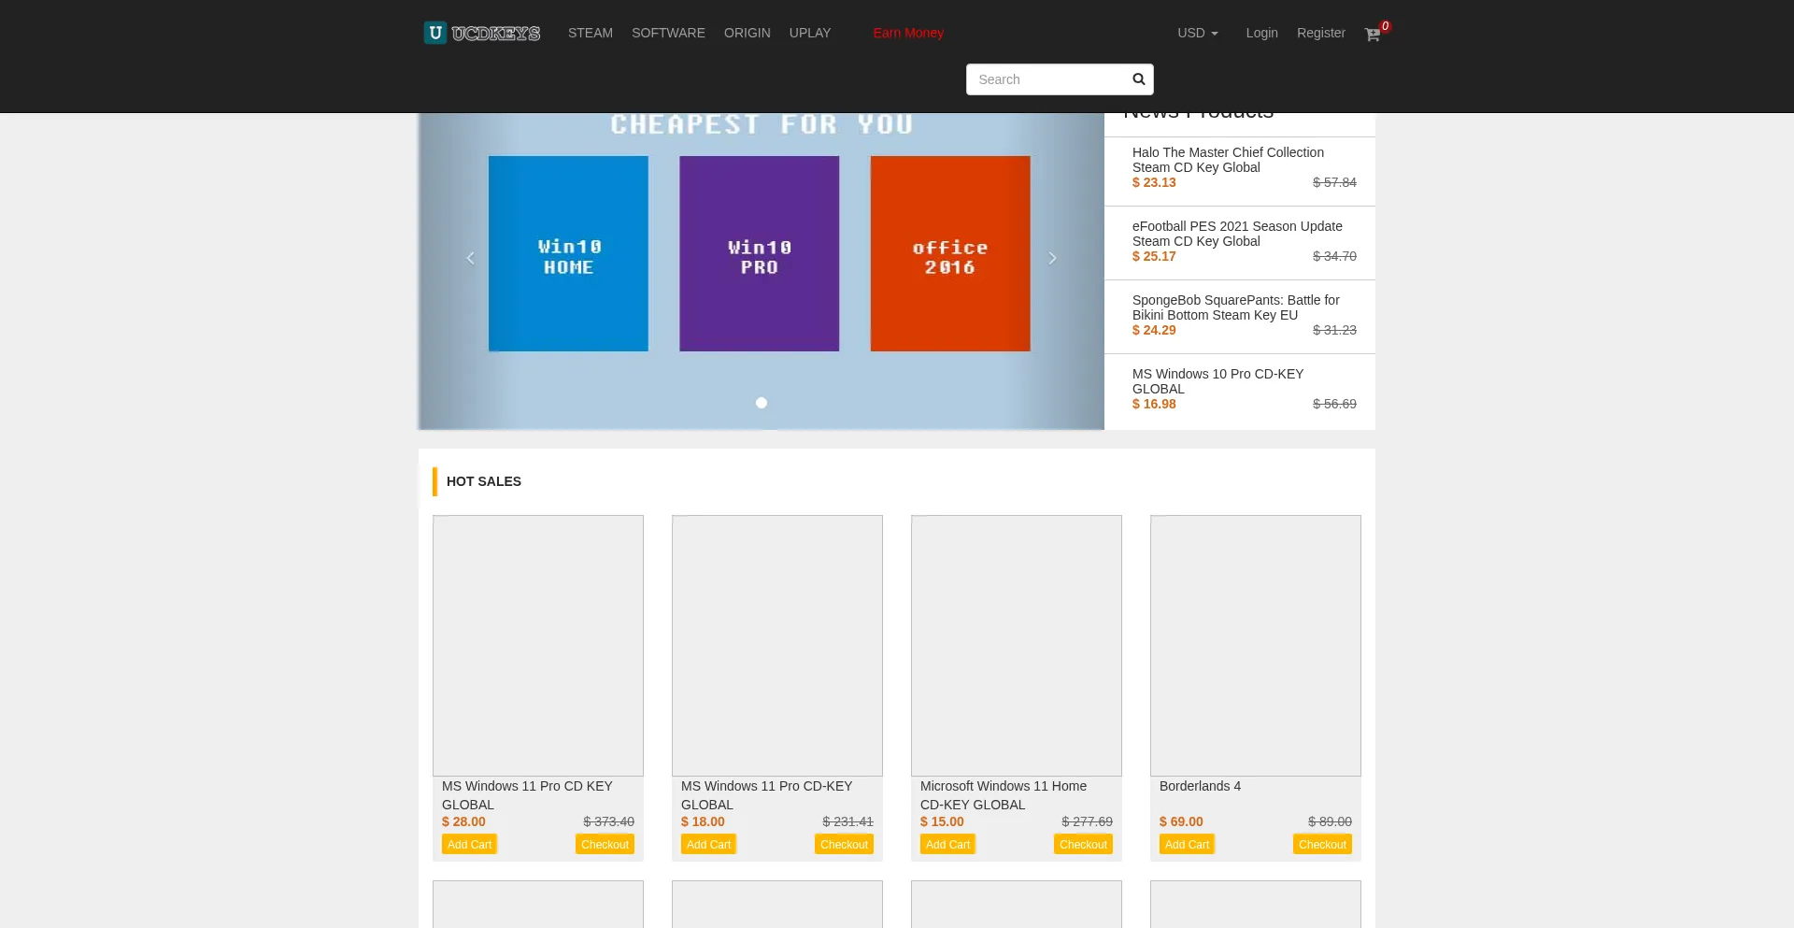The width and height of the screenshot is (1794, 928).
Task: Select the Win10 PRO purple tile
Action: click(x=759, y=254)
